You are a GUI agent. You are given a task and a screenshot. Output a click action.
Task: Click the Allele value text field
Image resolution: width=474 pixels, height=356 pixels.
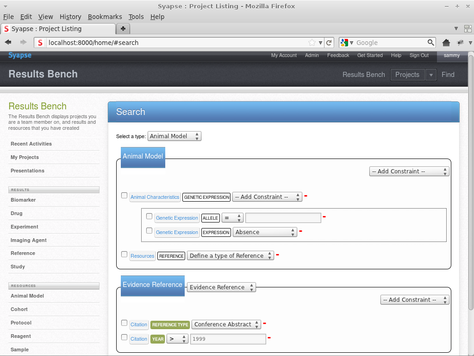[x=283, y=218]
